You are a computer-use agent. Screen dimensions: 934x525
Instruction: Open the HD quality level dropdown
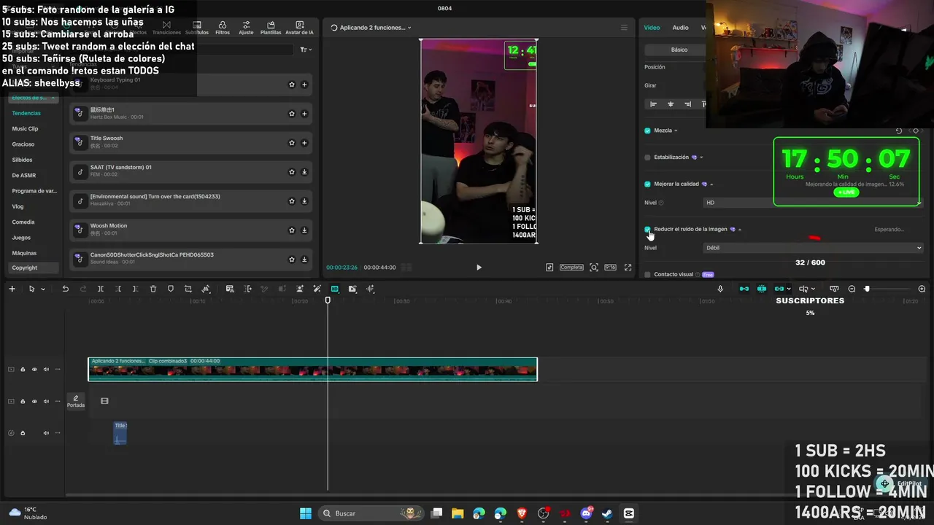(x=813, y=203)
